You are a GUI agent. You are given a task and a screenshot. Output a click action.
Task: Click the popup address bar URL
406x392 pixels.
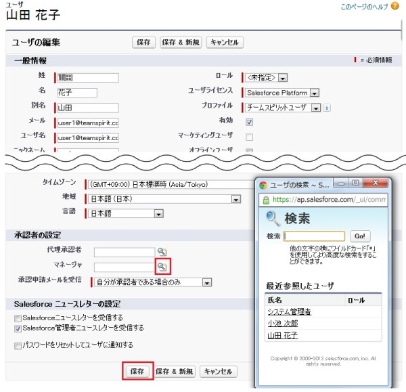coord(329,200)
